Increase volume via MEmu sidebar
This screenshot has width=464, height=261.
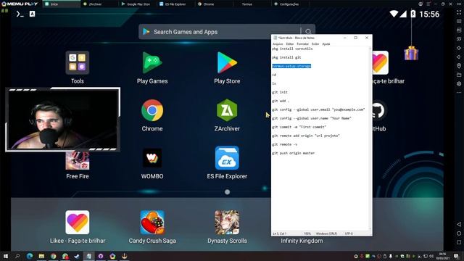459,48
